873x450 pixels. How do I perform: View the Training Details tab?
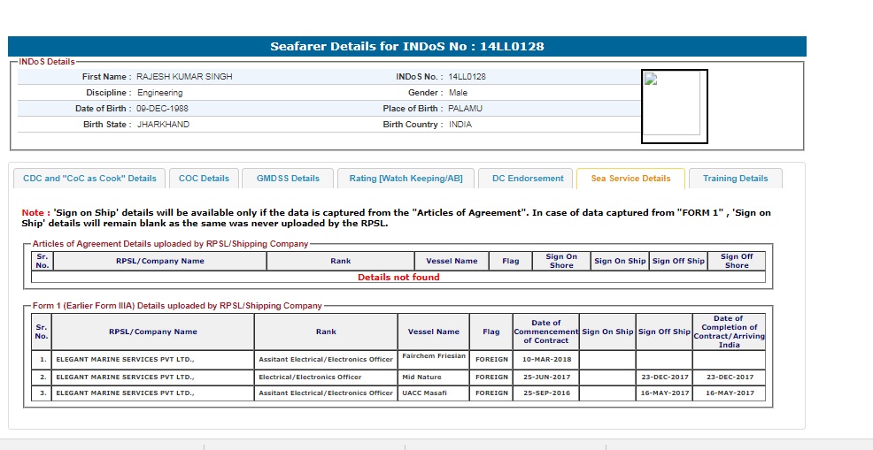[735, 179]
